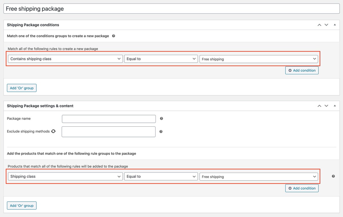Open the Shipping class dropdown in product rules
343x217 pixels.
(x=65, y=176)
